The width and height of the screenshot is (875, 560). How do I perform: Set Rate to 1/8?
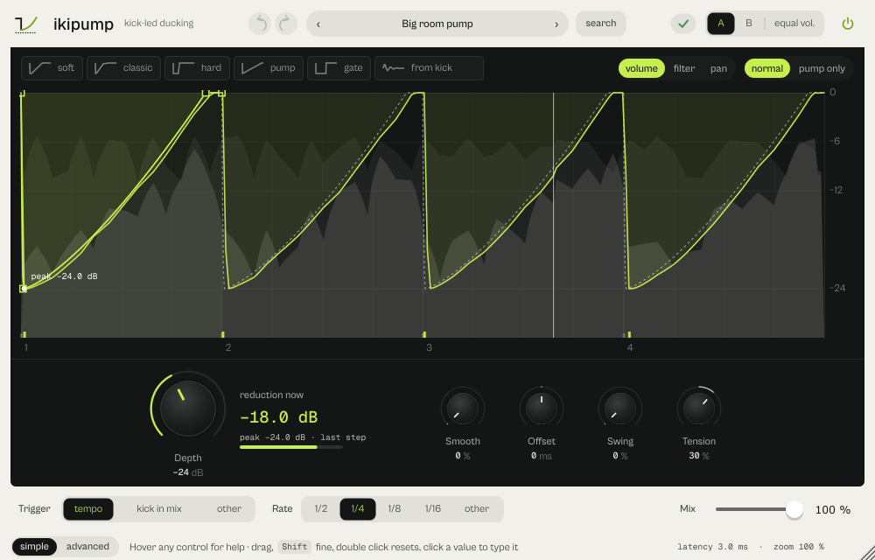pyautogui.click(x=394, y=508)
